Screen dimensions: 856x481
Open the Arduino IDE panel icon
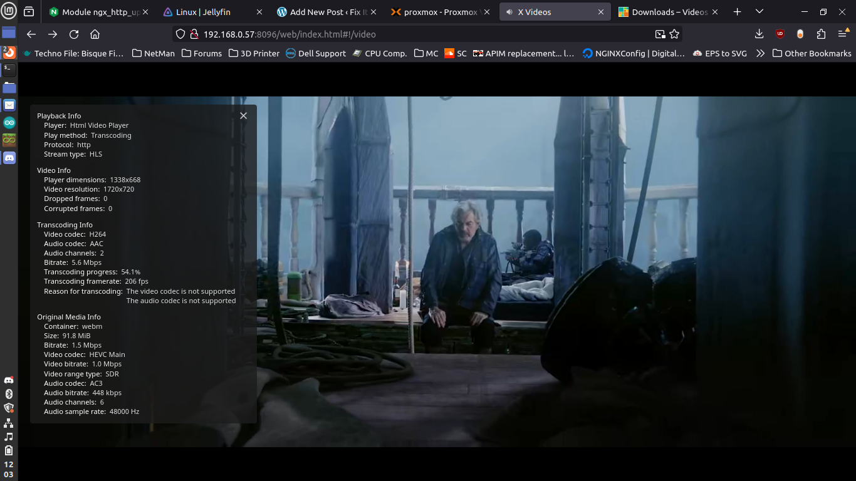click(x=9, y=122)
